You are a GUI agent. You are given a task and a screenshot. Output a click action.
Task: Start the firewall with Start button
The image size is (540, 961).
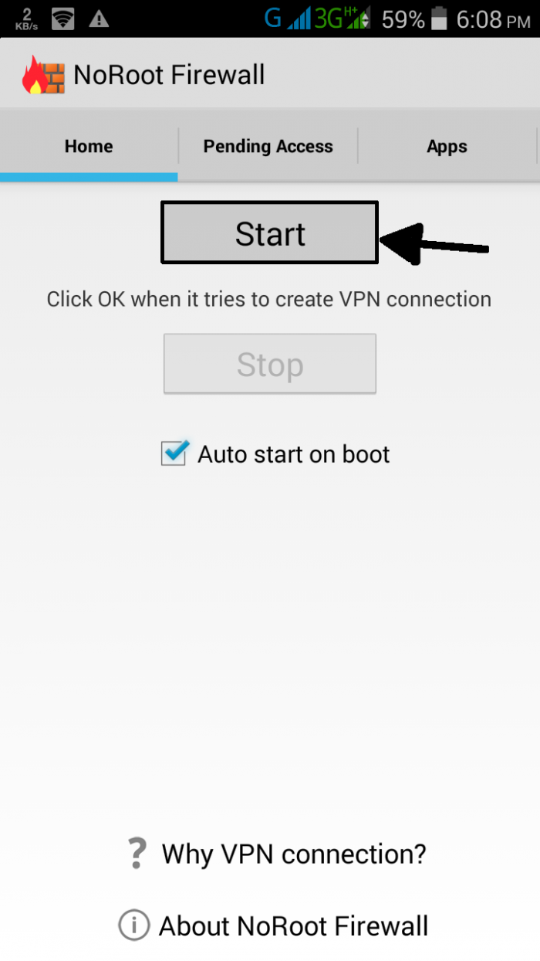point(269,233)
